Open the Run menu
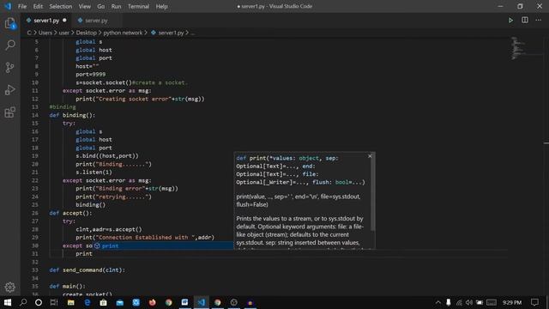 point(116,6)
